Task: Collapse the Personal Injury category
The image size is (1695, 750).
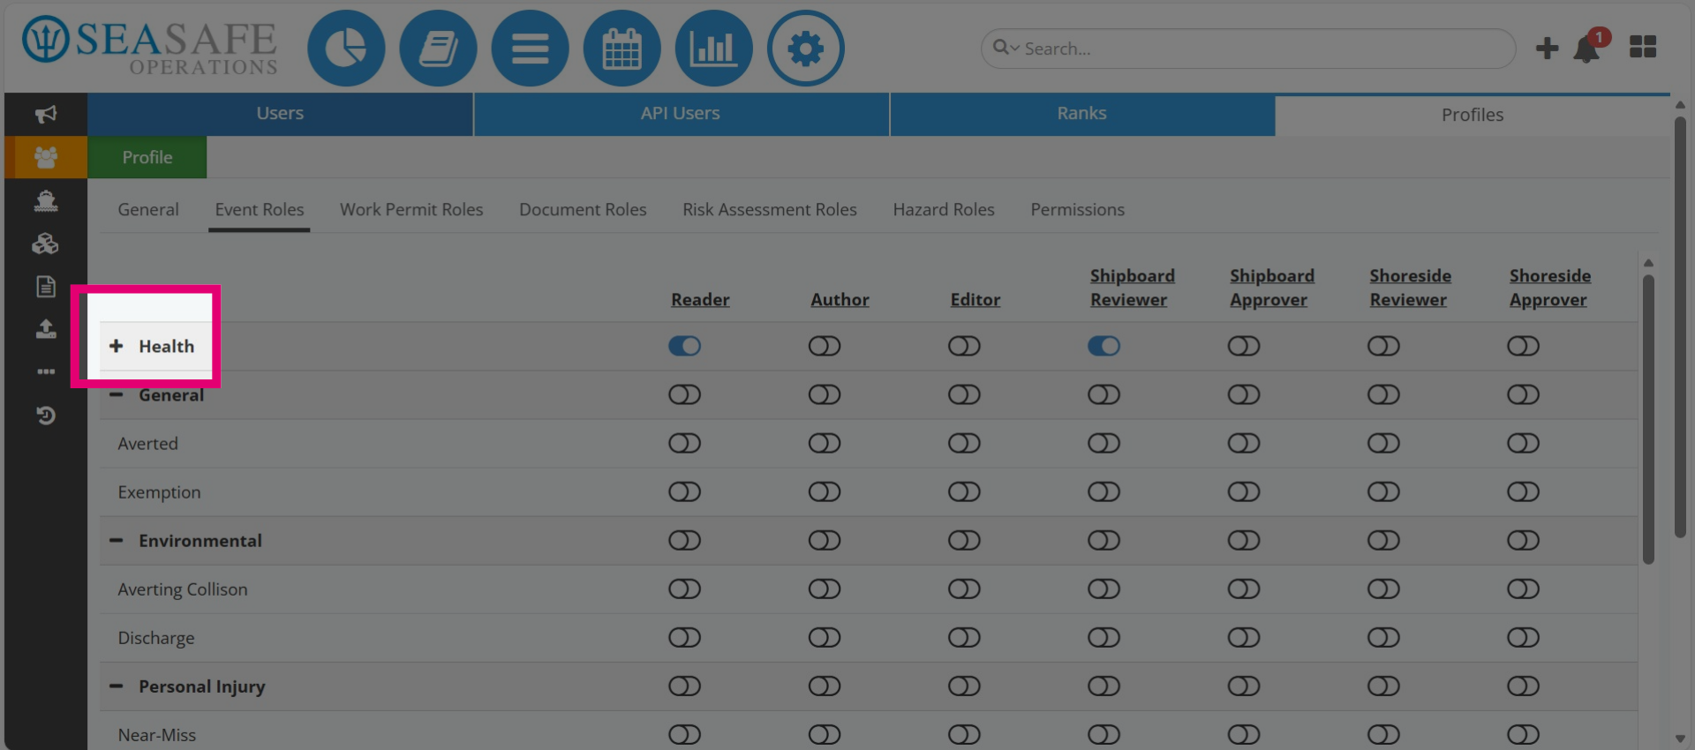Action: [116, 686]
